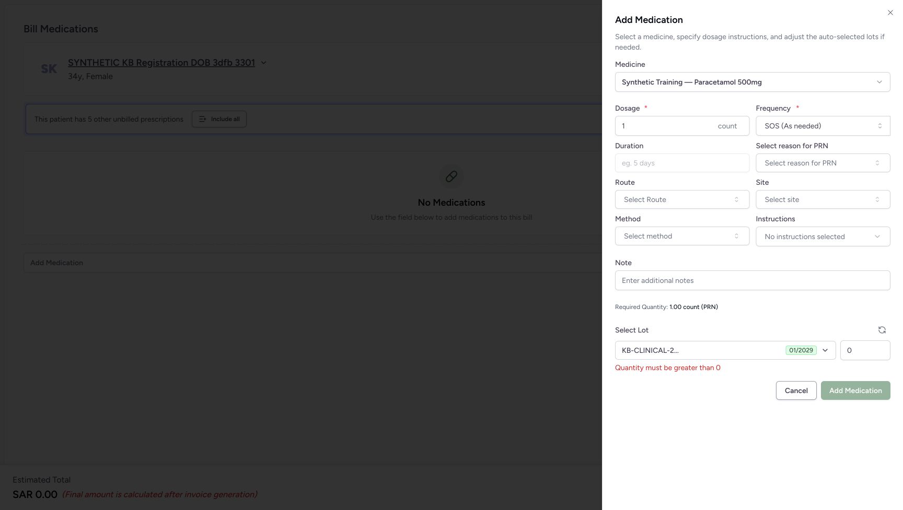903x510 pixels.
Task: Open Select reason for PRN dropdown
Action: coord(823,163)
